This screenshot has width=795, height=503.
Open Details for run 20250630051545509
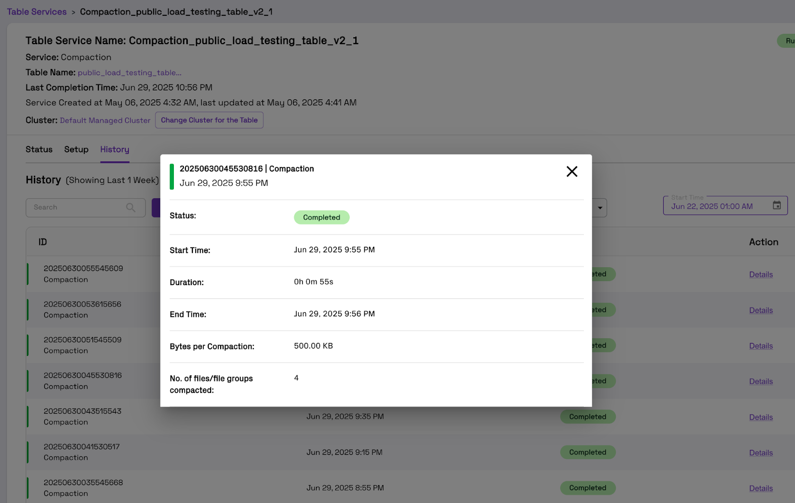(x=761, y=346)
